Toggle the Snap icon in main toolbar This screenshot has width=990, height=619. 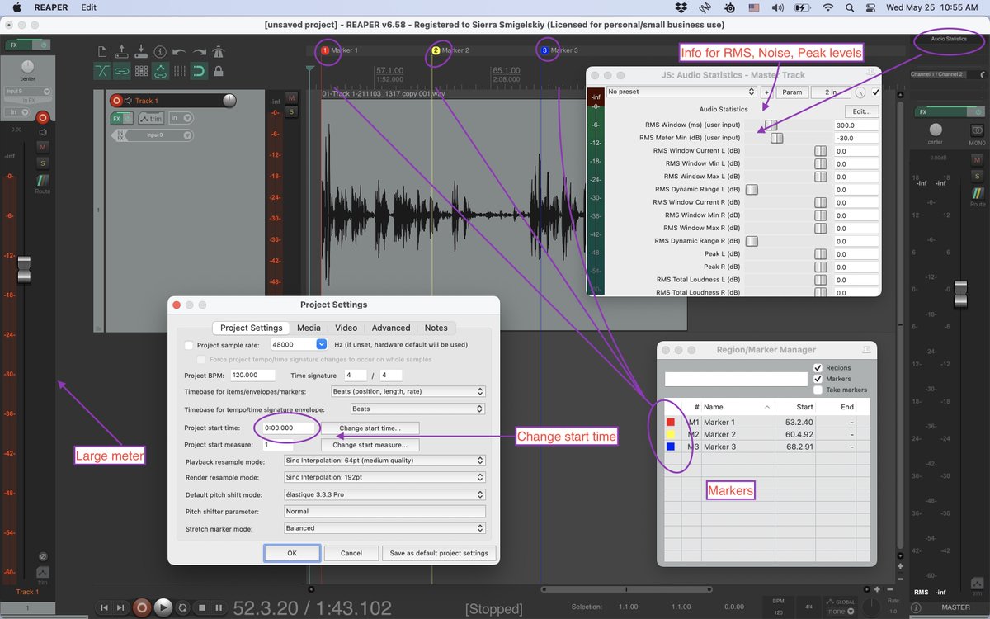[x=199, y=71]
